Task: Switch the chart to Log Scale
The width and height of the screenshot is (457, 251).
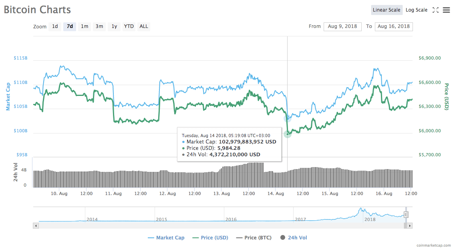Action: click(416, 10)
